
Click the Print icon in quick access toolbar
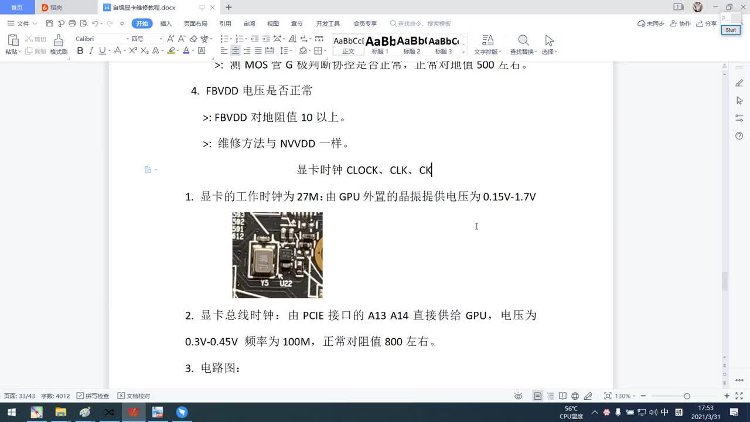[x=72, y=23]
